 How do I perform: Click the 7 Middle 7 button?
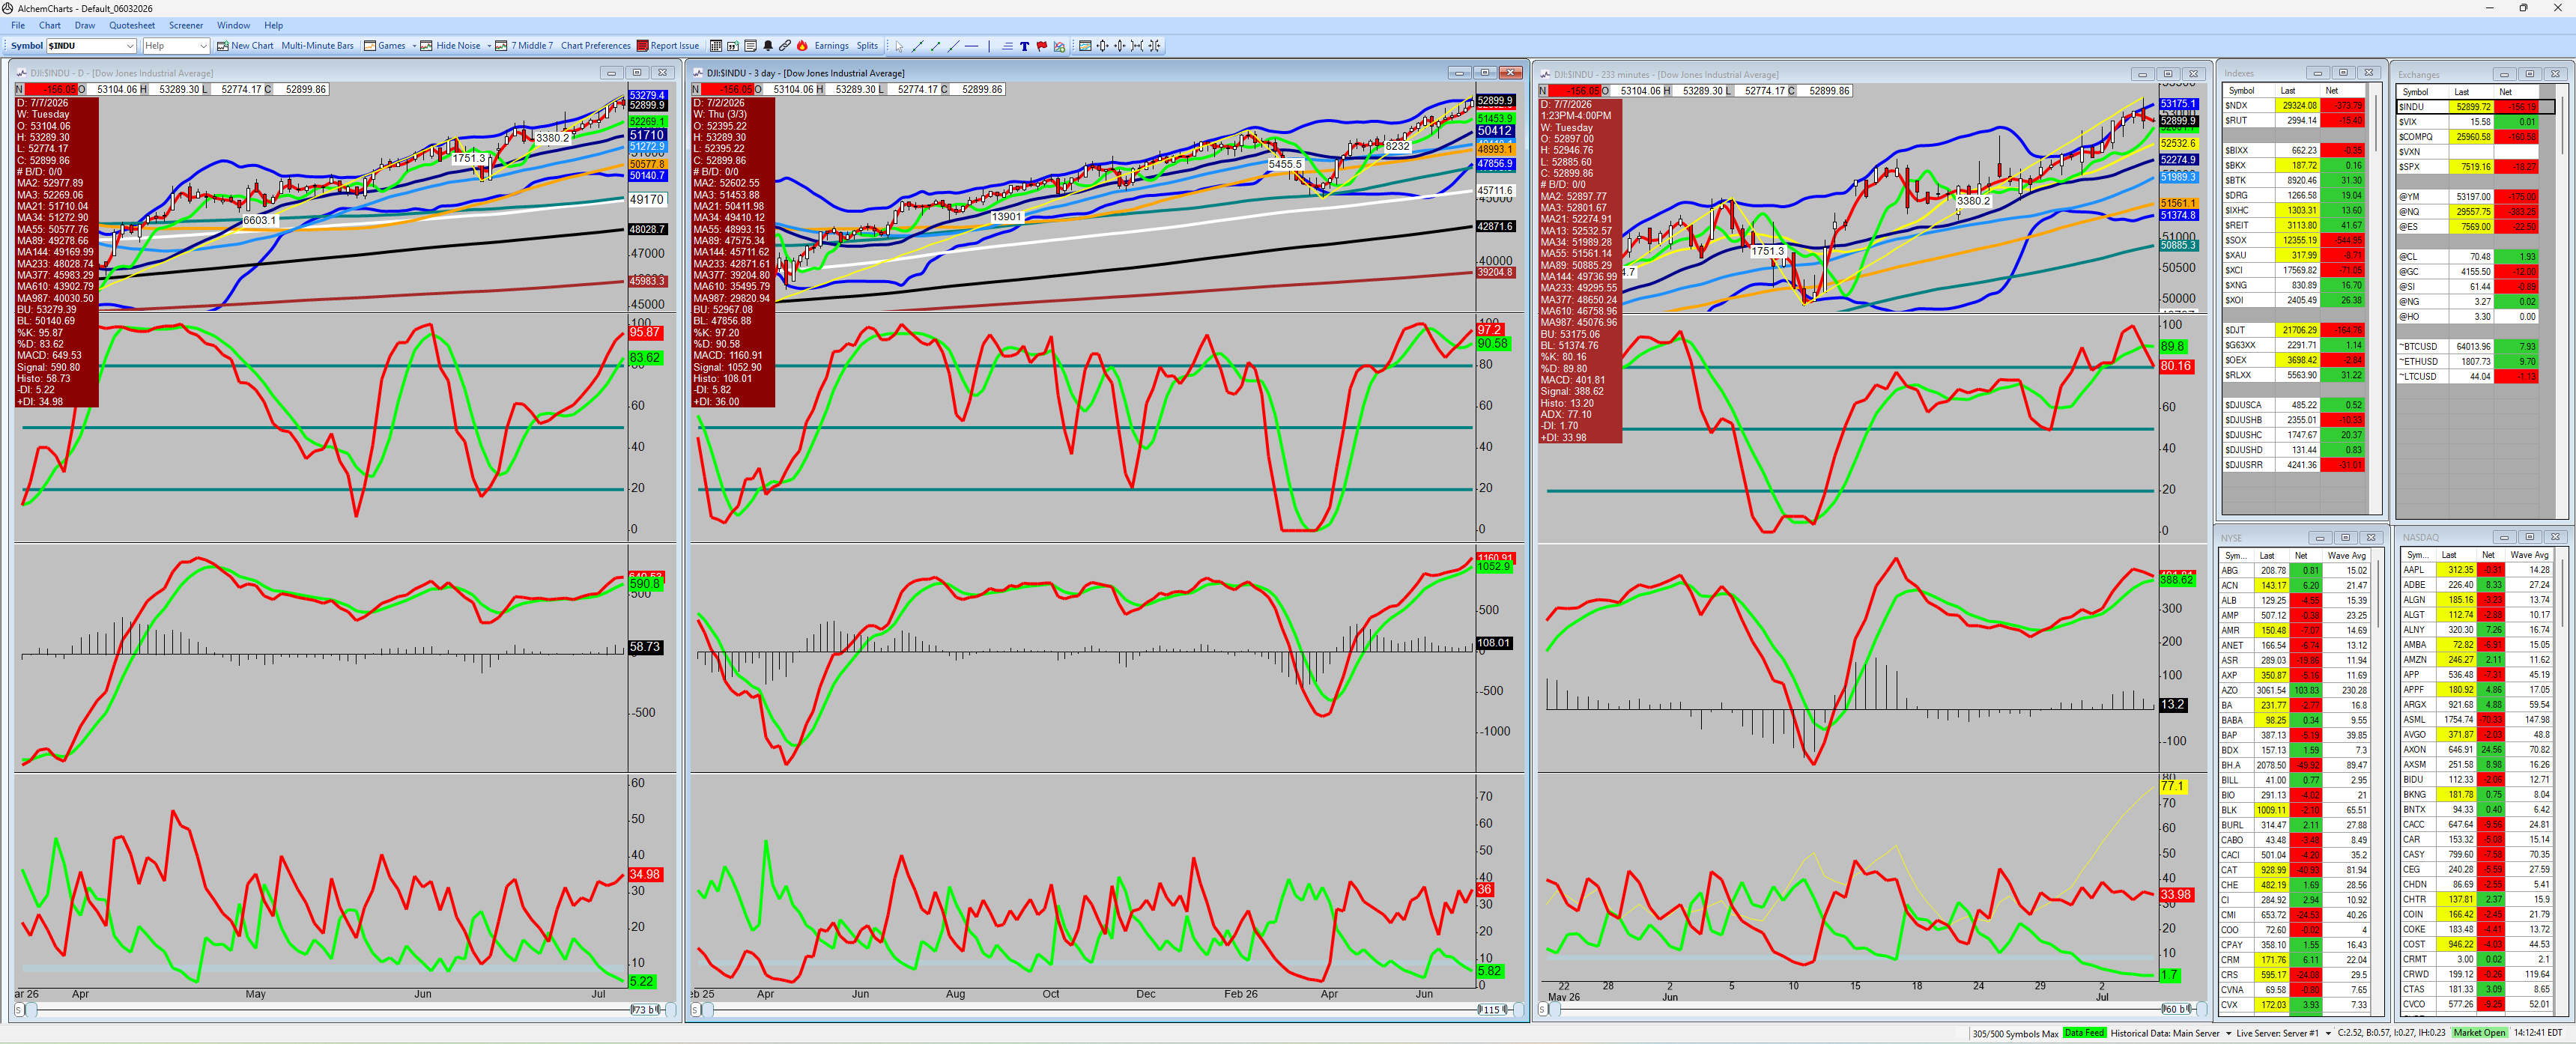(x=524, y=46)
